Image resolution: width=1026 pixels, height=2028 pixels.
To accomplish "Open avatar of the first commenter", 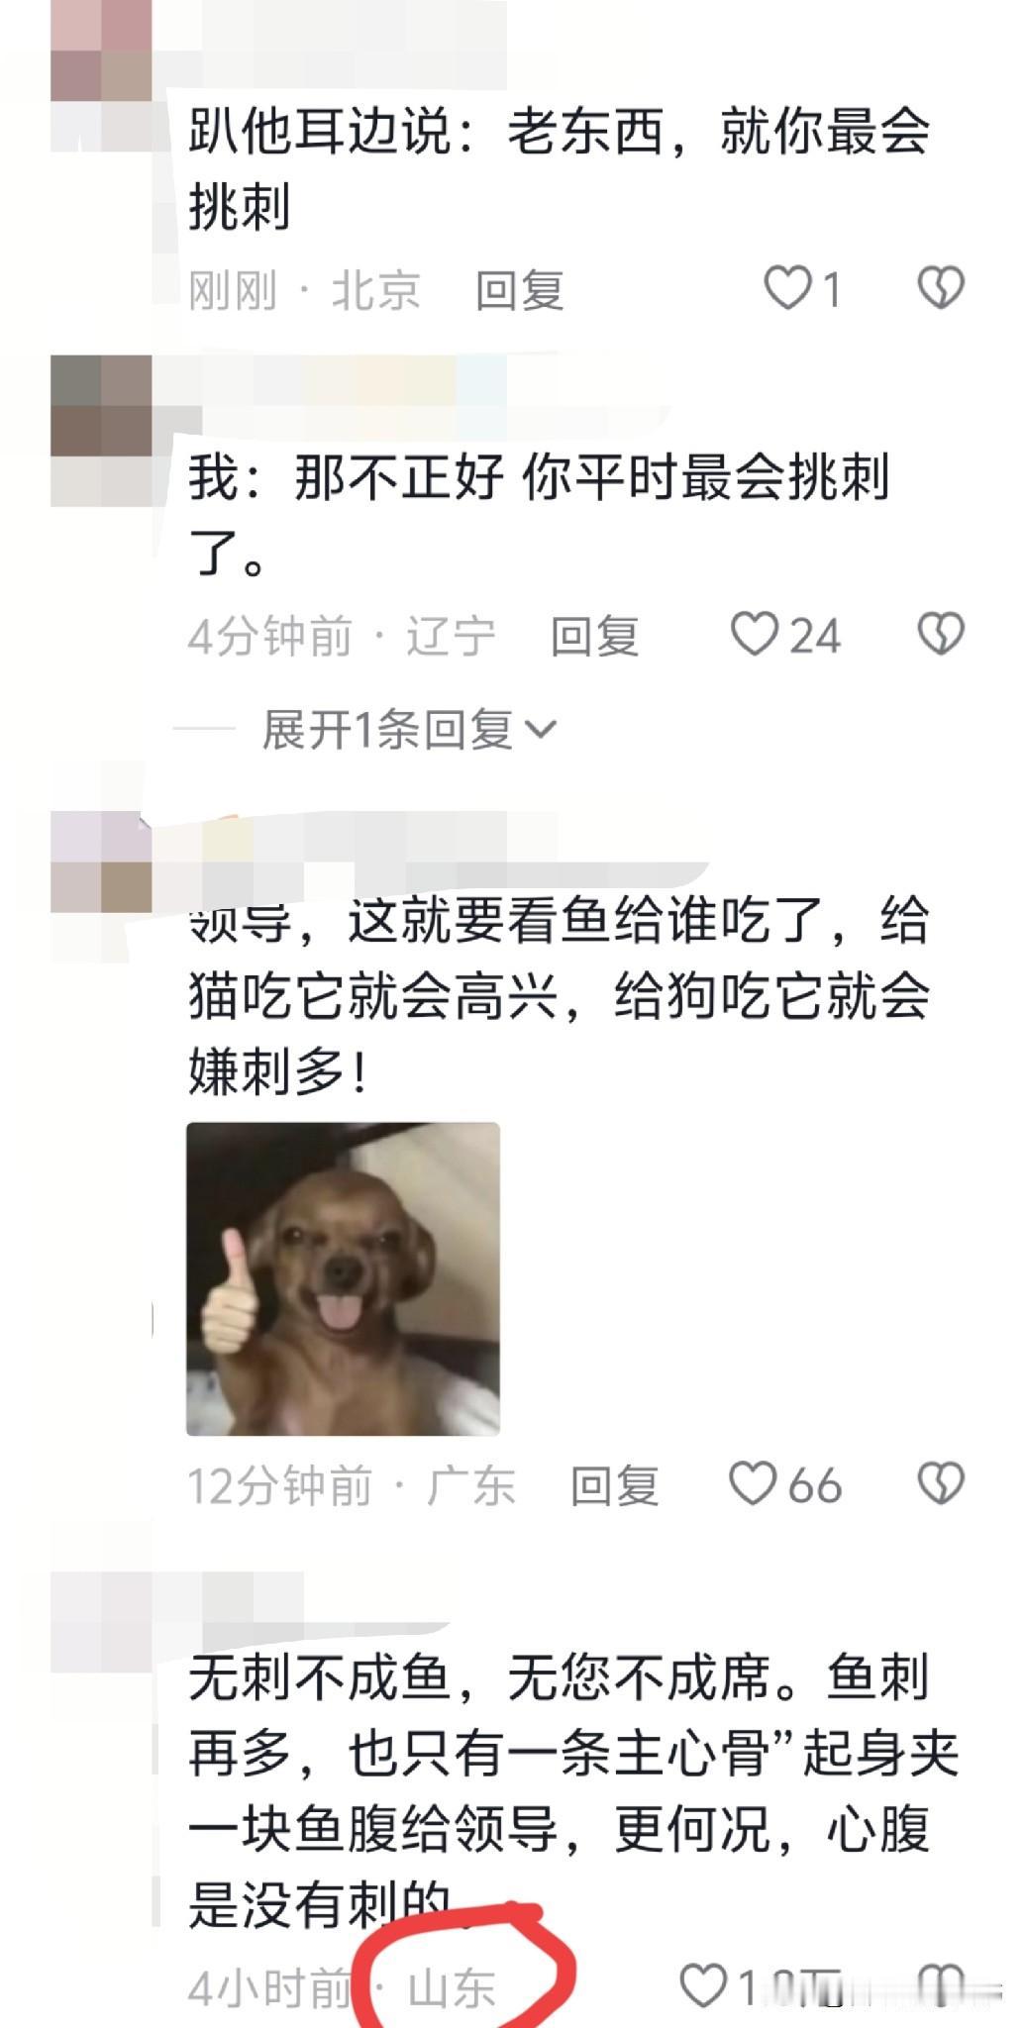I will [x=100, y=76].
